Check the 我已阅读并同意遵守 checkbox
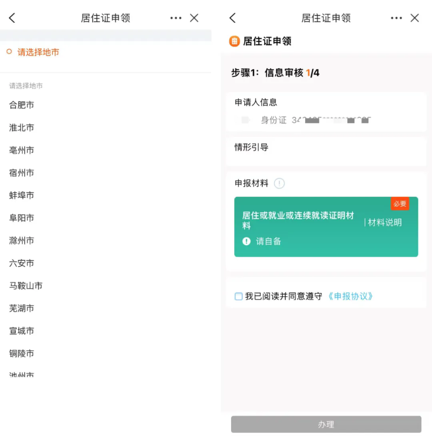Screen dimensions: 432x436 pos(239,296)
